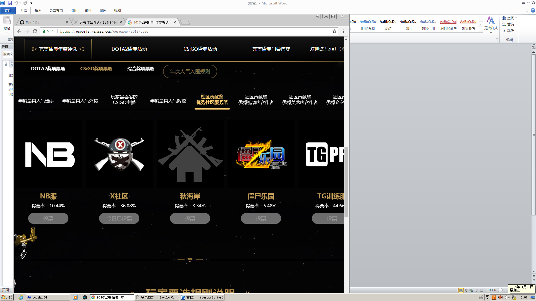The height and width of the screenshot is (301, 536).
Task: Go back with browser back arrow
Action: pos(19,31)
